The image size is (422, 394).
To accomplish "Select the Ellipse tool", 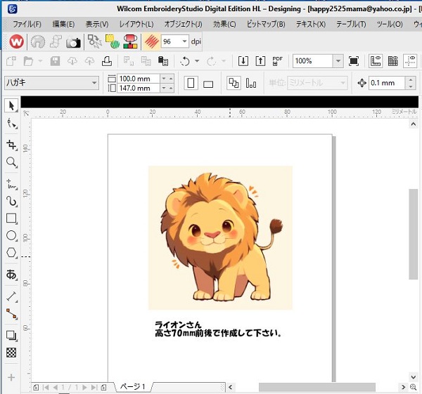I will [x=11, y=235].
